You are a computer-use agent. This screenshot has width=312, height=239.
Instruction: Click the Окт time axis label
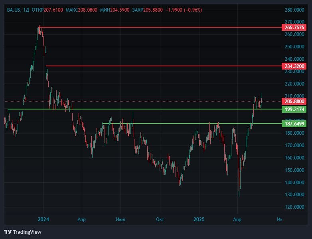pos(160,219)
